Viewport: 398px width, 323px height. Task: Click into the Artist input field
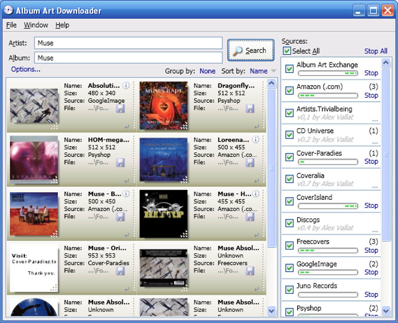point(128,43)
